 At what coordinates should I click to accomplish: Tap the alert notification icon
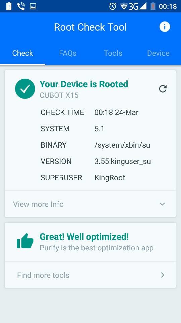point(9,6)
